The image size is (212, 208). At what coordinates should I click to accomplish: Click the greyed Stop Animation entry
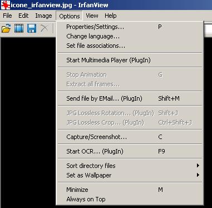click(130, 75)
